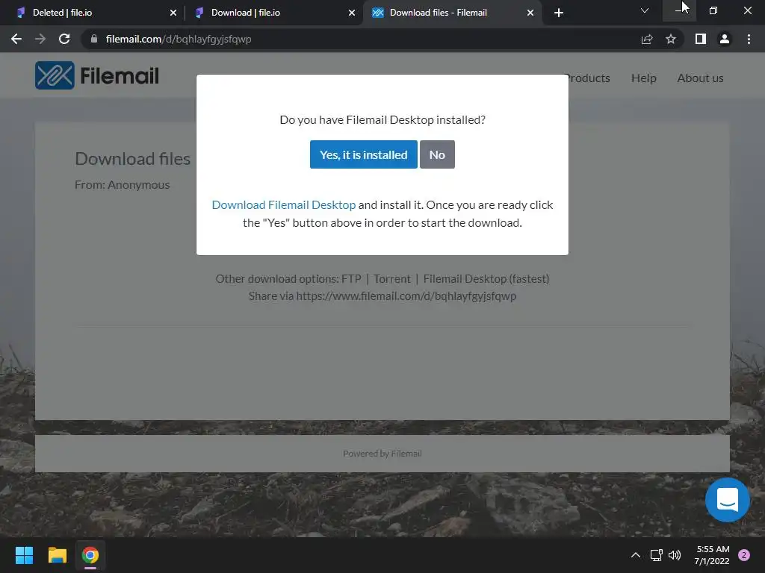Image resolution: width=765 pixels, height=573 pixels.
Task: Reload the Filemail page
Action: 64,39
